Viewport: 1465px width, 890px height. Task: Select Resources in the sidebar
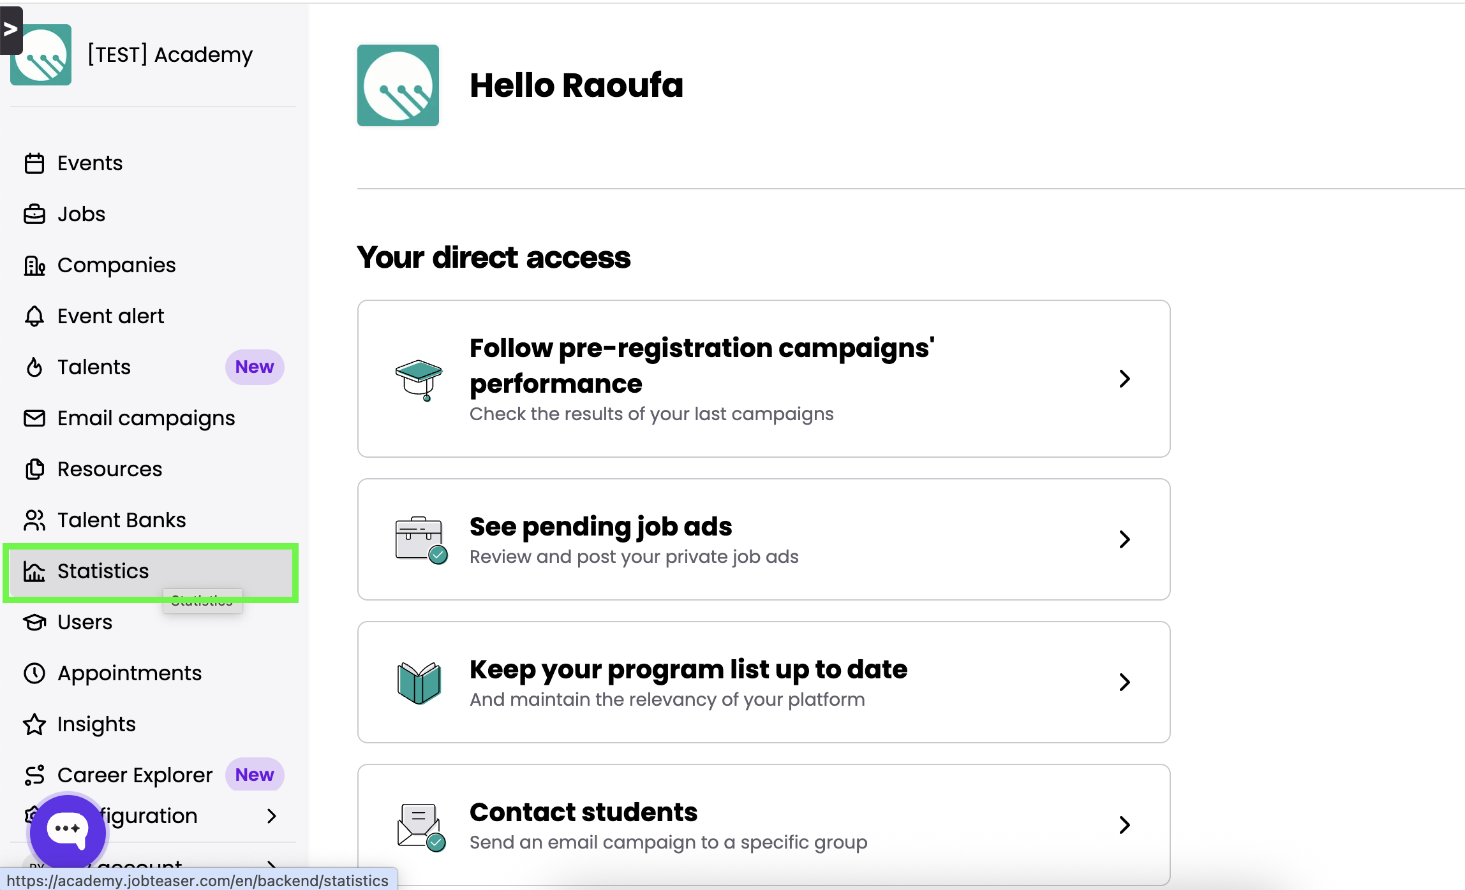[x=110, y=469]
